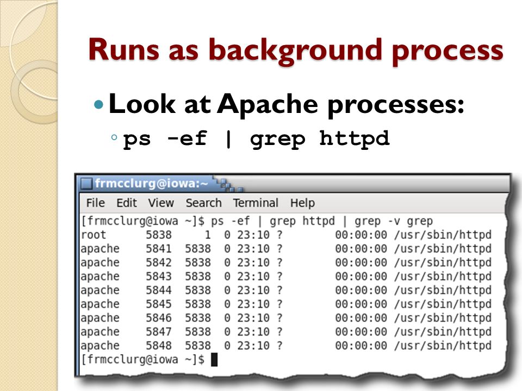Click the slide title 'Runs as background process'

pos(296,51)
